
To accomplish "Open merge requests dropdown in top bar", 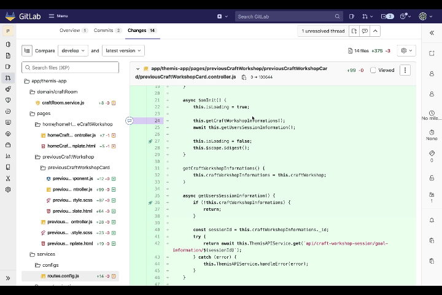I will coord(367,17).
